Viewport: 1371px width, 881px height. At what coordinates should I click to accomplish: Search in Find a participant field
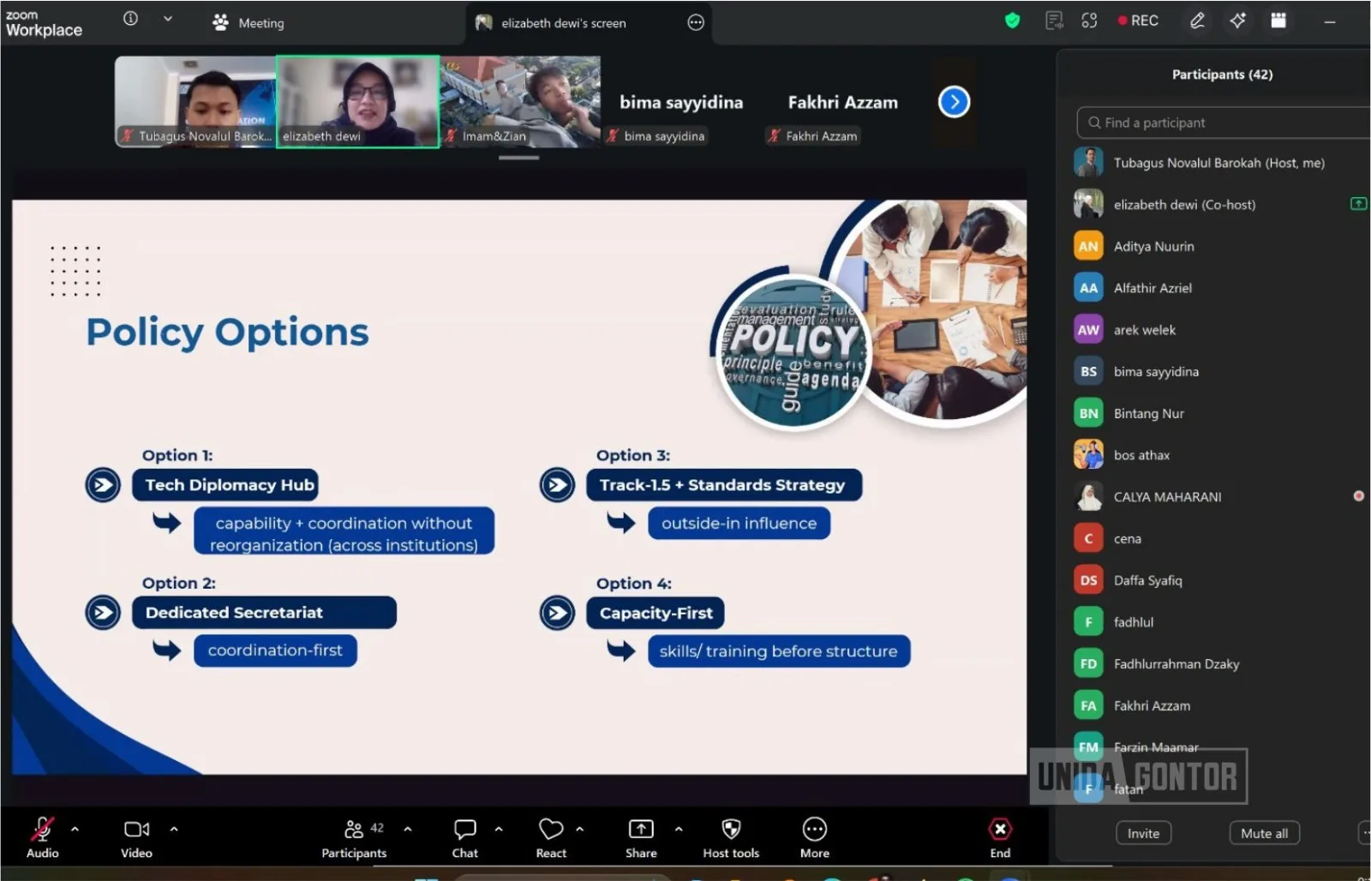(1224, 123)
